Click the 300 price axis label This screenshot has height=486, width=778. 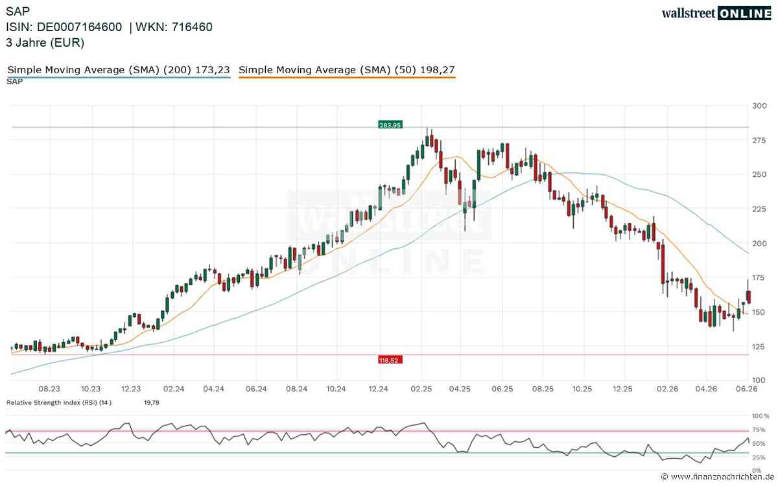(760, 106)
